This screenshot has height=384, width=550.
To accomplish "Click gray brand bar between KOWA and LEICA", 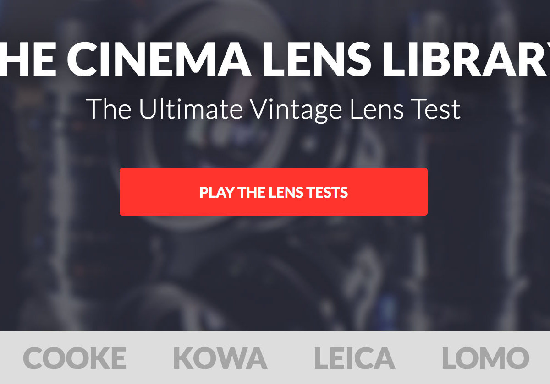I will tap(291, 357).
